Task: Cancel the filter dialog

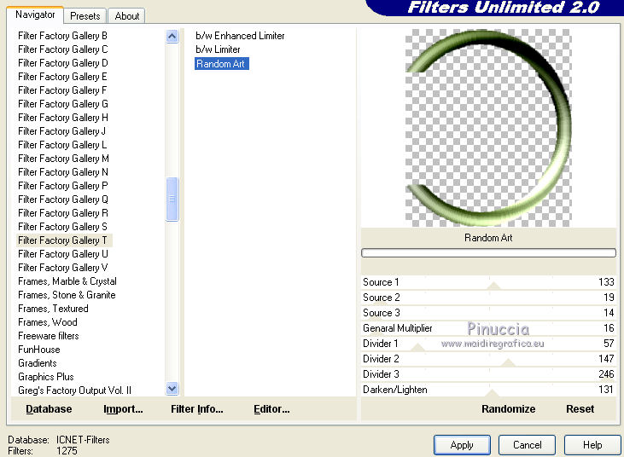Action: click(527, 445)
